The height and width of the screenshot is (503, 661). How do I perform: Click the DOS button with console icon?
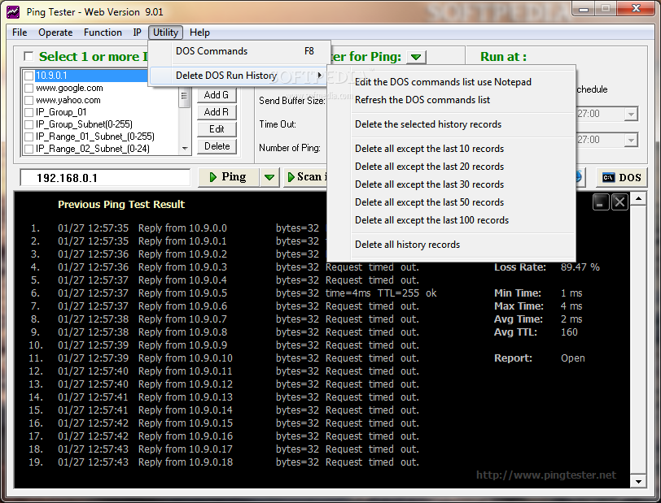pos(621,178)
